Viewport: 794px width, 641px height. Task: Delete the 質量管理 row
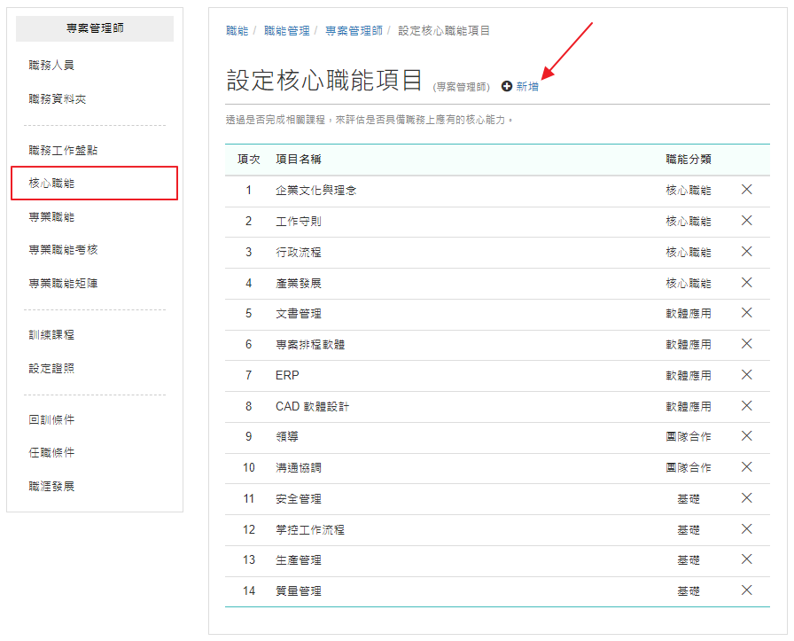click(746, 590)
